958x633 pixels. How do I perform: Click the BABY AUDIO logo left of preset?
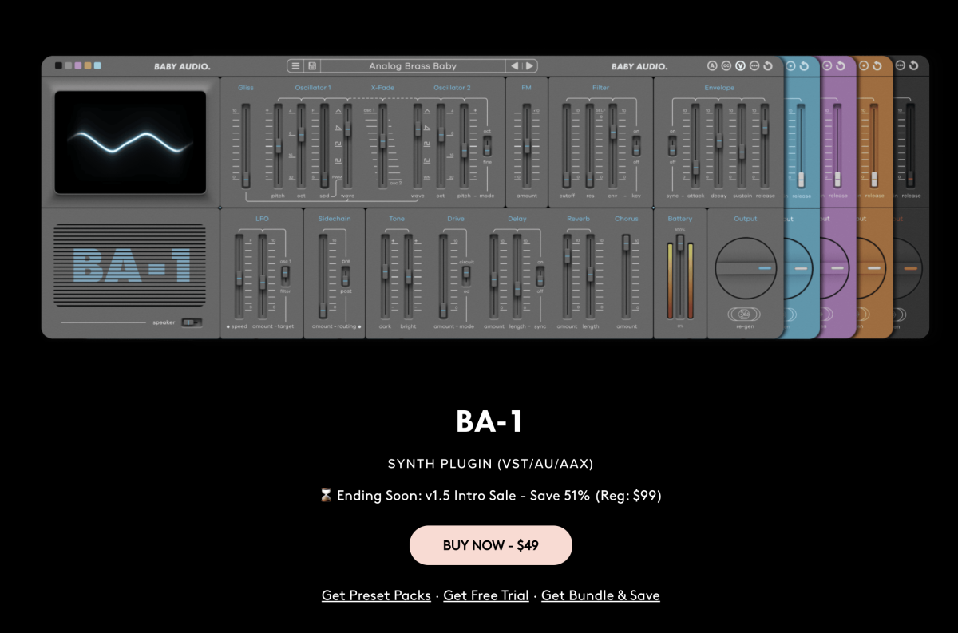pos(182,67)
